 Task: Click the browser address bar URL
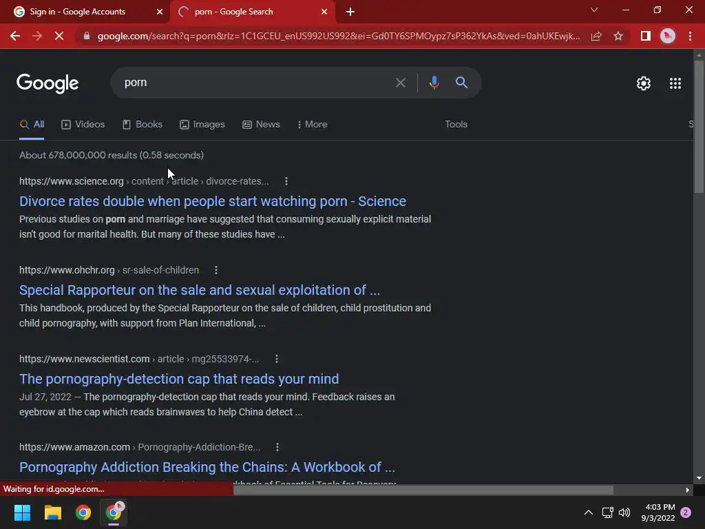coord(338,36)
